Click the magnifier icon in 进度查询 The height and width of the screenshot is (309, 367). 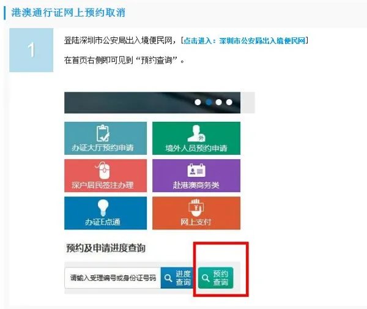[x=168, y=278]
